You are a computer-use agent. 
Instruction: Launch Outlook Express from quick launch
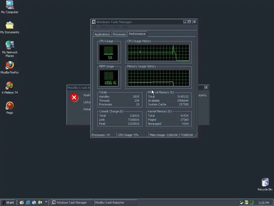[x=34, y=202]
